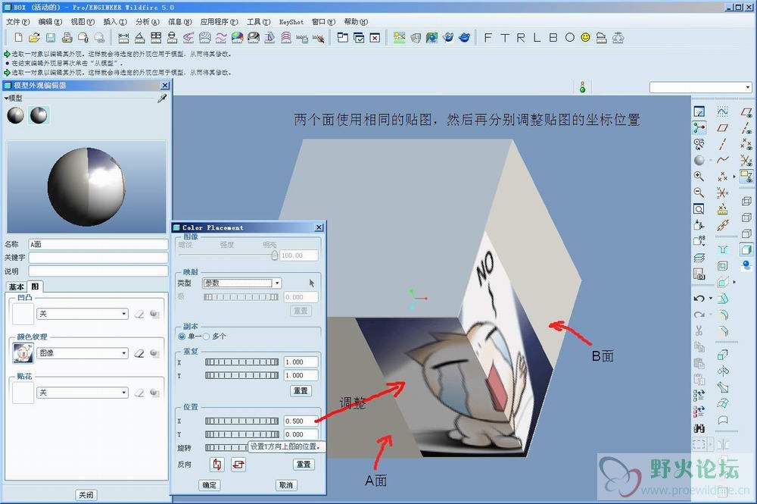Click the solid blue teapot render icon
Image resolution: width=757 pixels, height=504 pixels.
pyautogui.click(x=465, y=38)
